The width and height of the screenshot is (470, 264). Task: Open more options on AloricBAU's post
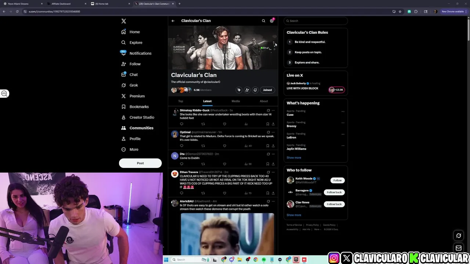click(273, 201)
